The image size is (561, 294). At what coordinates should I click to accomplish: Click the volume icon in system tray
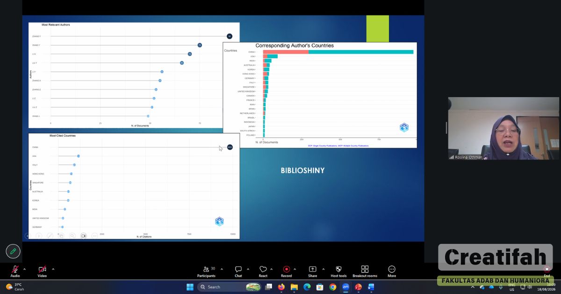coord(530,287)
